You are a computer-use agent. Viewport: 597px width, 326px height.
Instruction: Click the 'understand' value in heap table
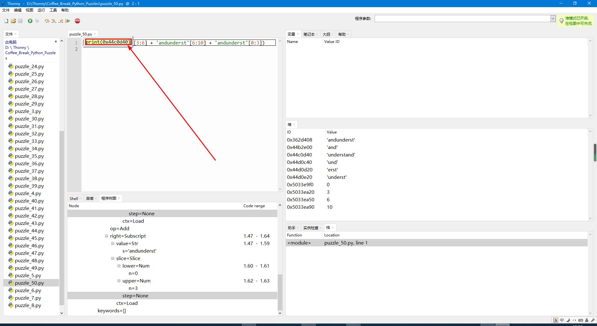pos(341,155)
